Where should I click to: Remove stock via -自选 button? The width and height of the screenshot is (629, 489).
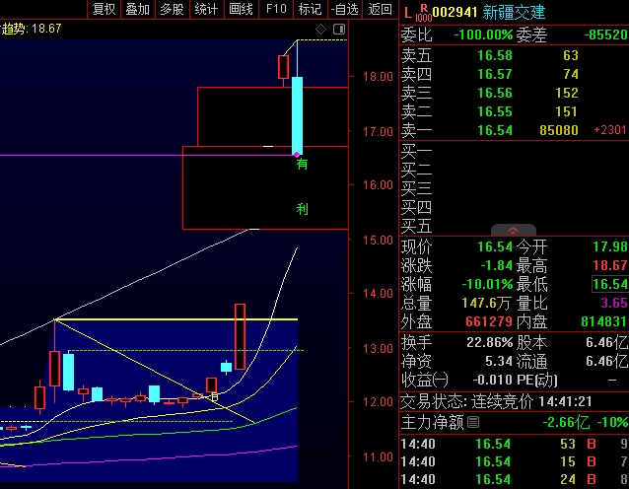click(345, 9)
